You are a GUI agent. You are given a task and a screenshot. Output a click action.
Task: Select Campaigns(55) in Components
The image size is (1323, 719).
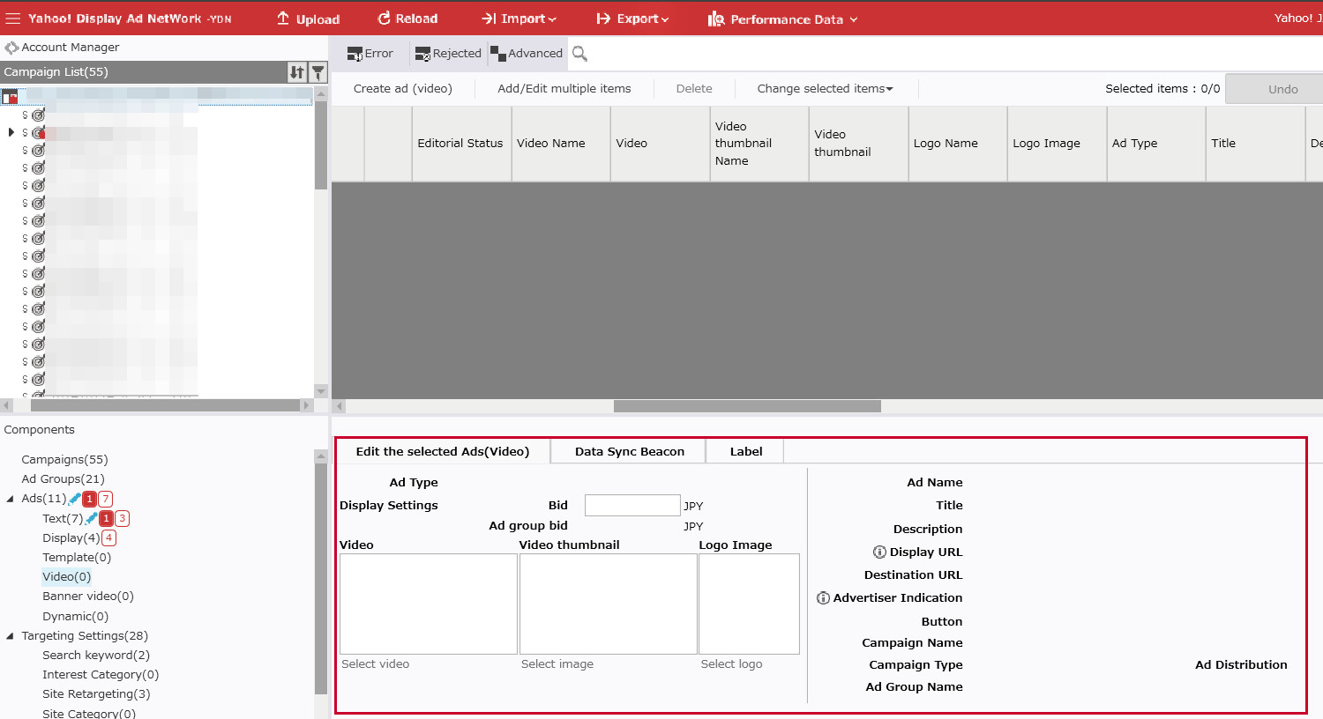point(64,460)
